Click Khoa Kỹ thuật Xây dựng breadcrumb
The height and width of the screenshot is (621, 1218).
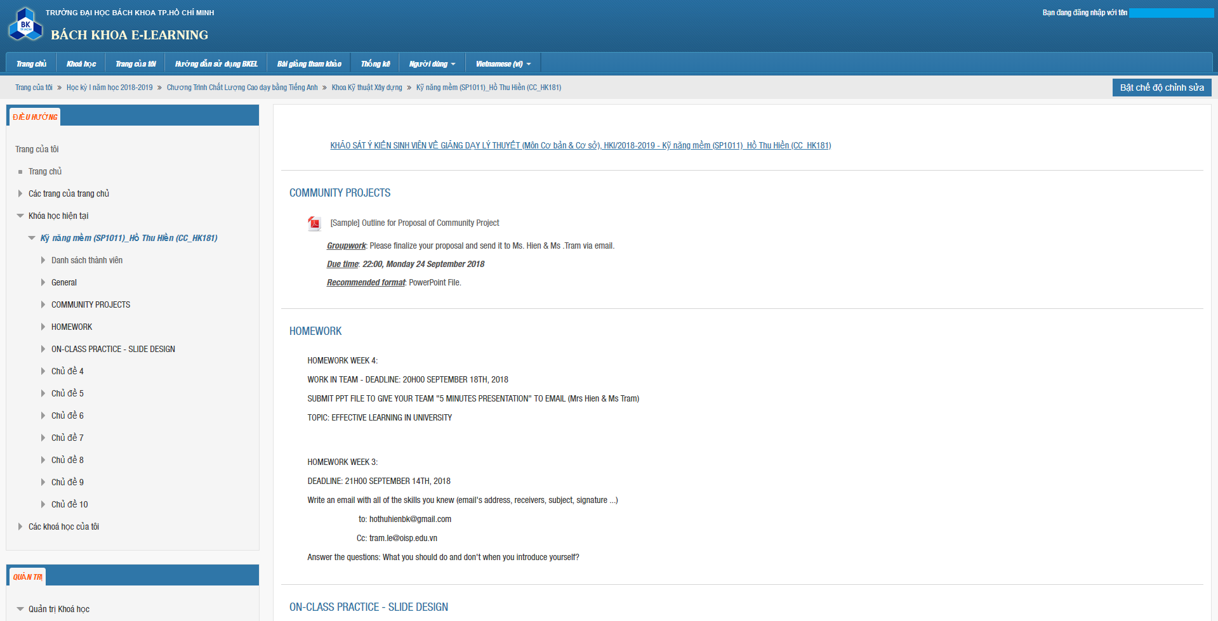click(367, 88)
